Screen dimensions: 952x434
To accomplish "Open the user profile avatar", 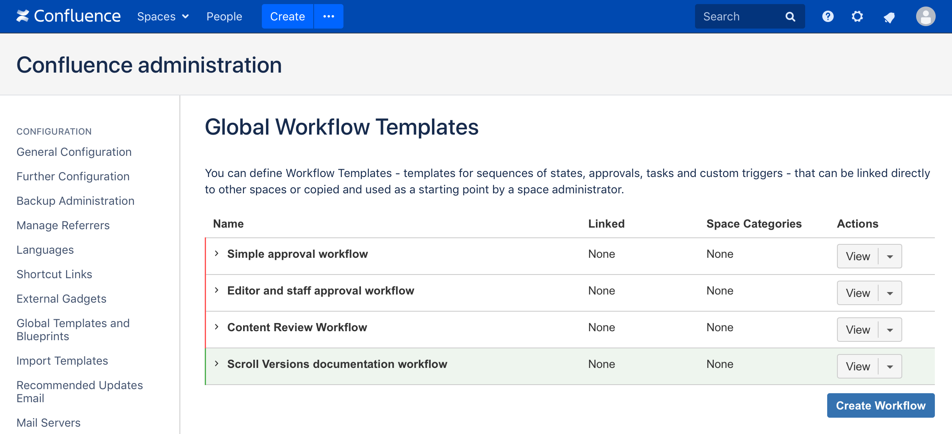I will click(925, 17).
